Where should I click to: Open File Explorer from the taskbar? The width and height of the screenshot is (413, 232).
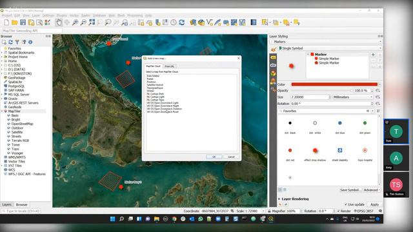pos(157,219)
